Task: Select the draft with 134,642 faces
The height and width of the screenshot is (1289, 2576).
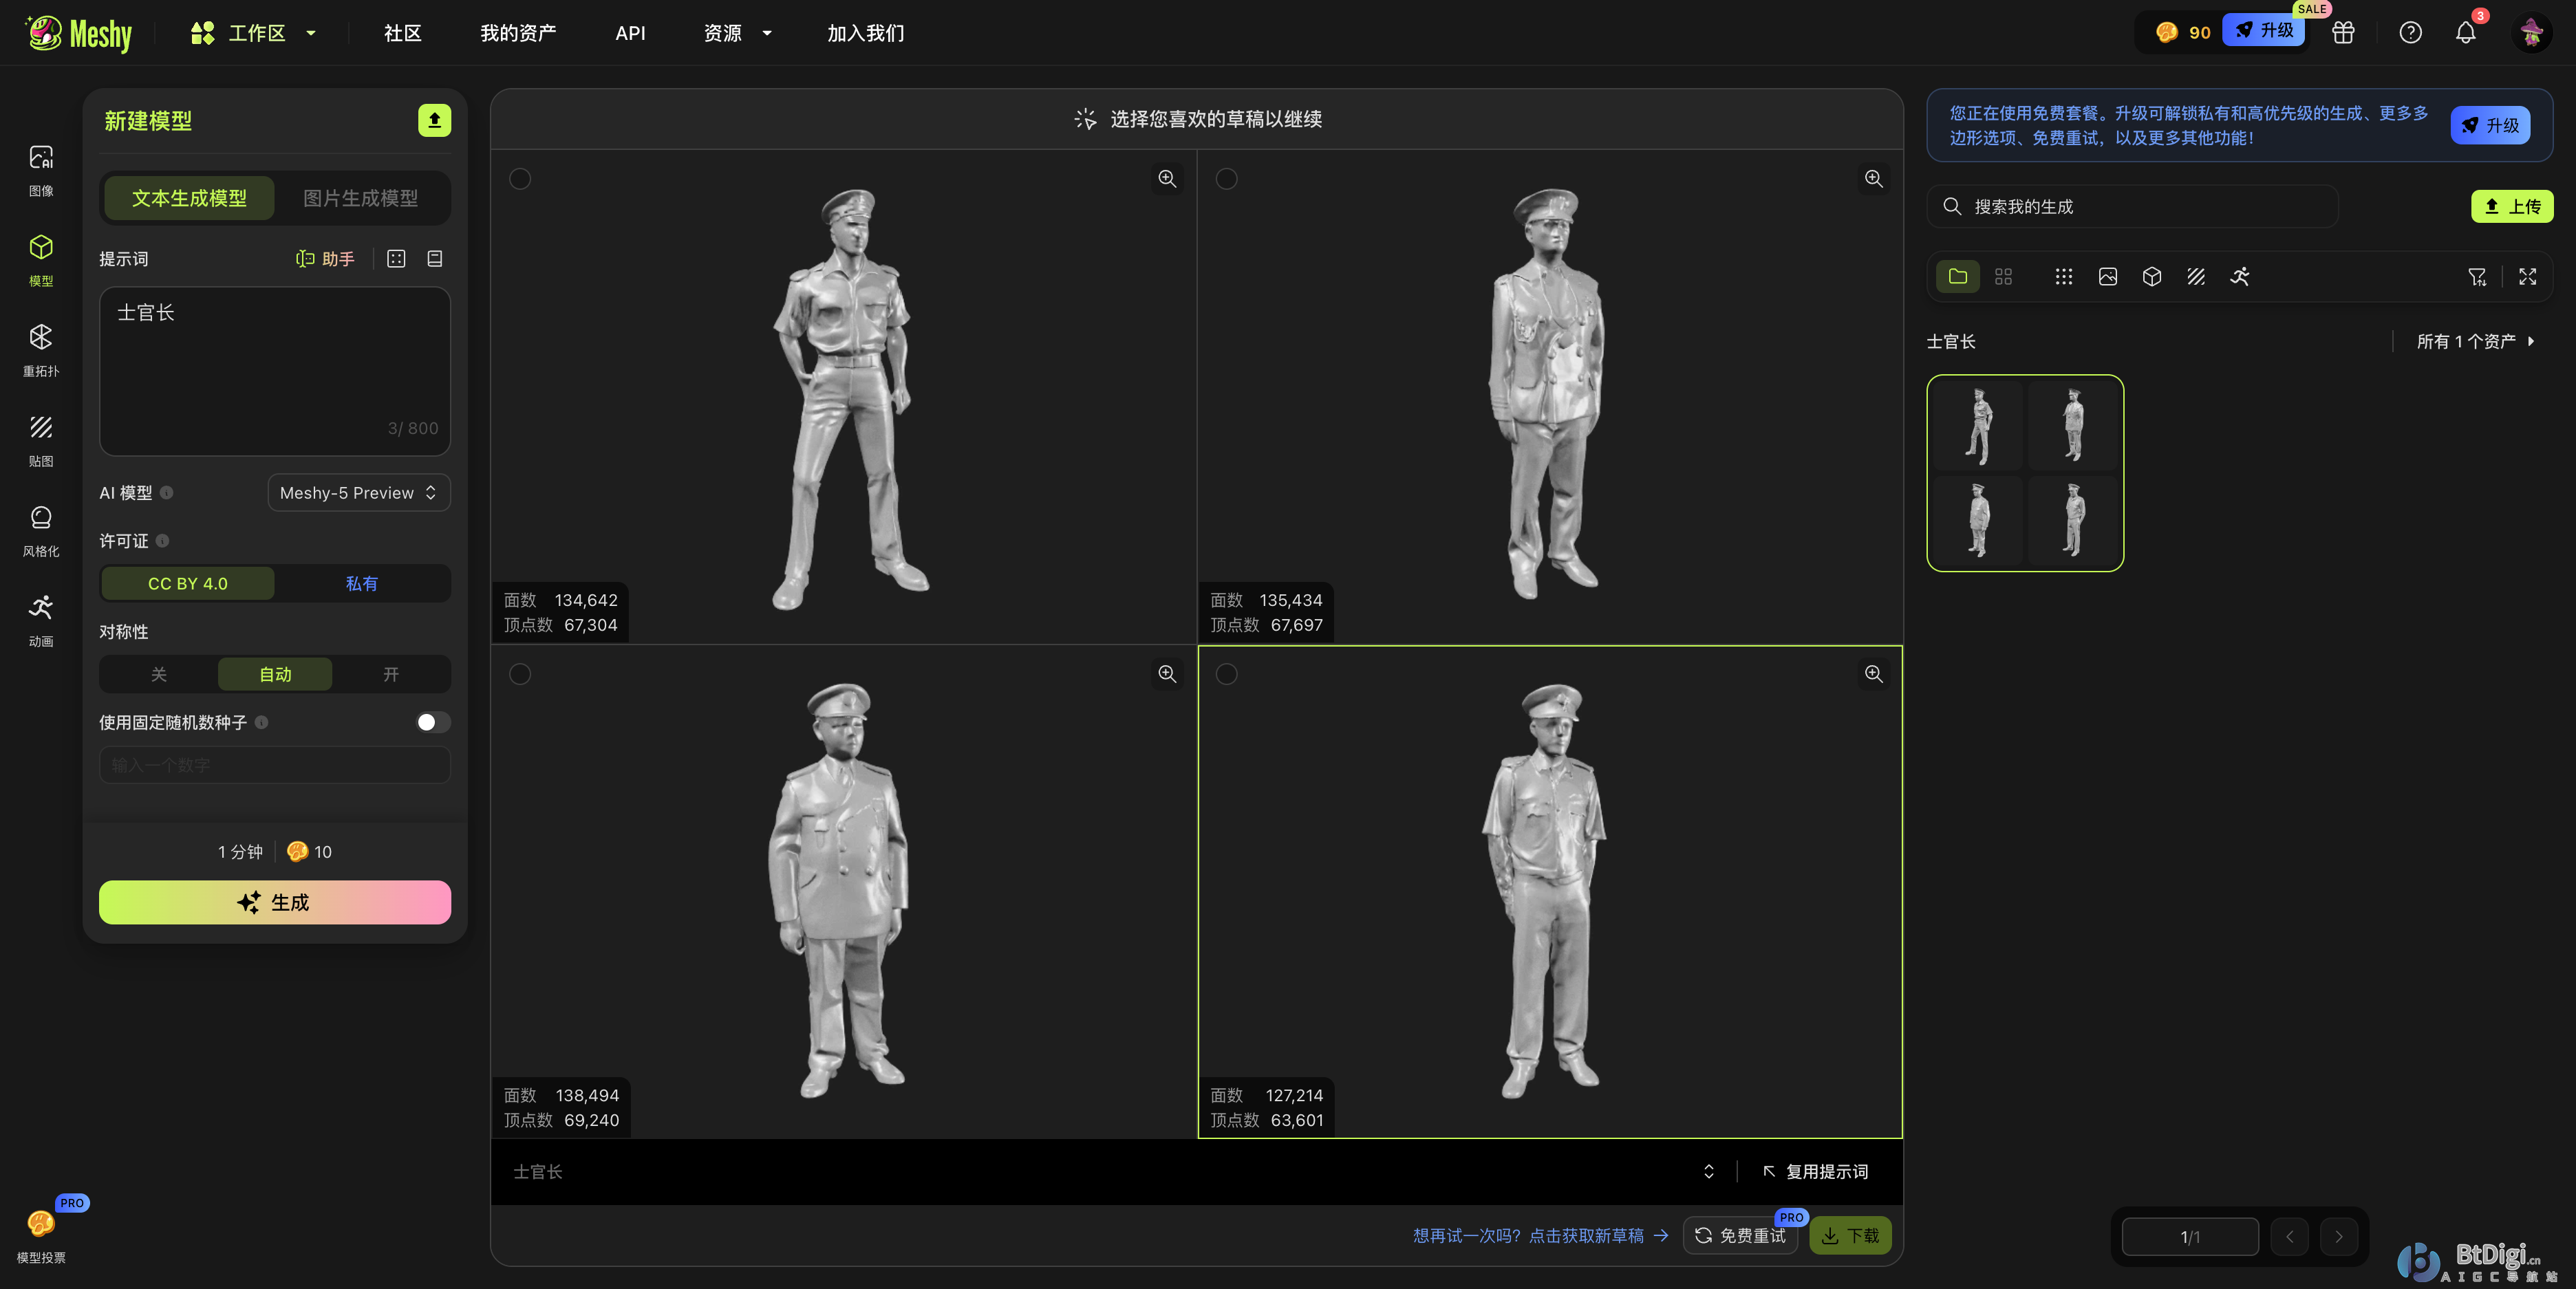Action: [x=520, y=178]
